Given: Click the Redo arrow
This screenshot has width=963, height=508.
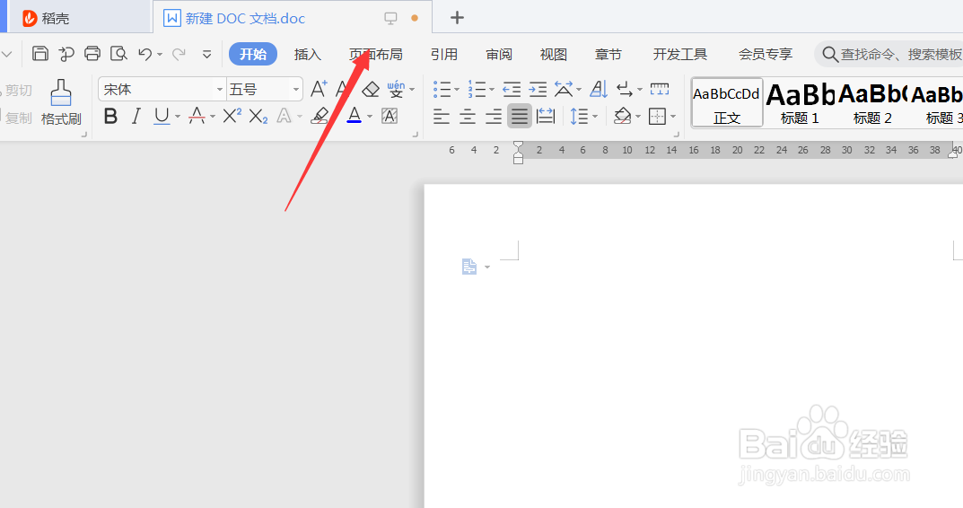Looking at the screenshot, I should point(179,54).
